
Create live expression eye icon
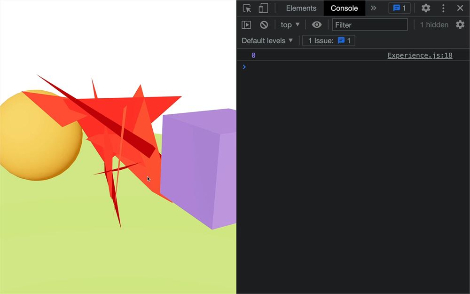tap(316, 24)
